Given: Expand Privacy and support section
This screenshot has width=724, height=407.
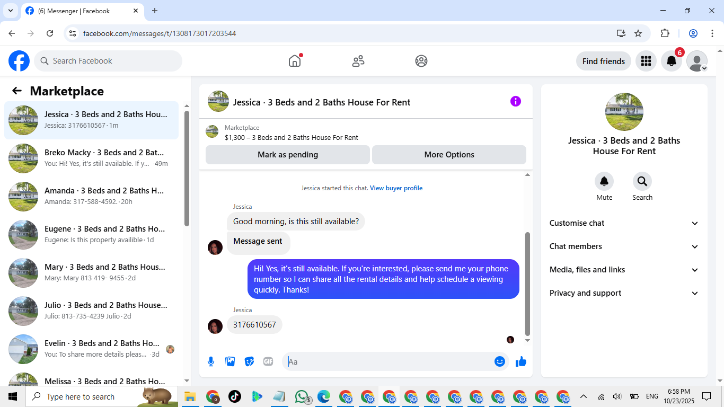Looking at the screenshot, I should coord(624,293).
